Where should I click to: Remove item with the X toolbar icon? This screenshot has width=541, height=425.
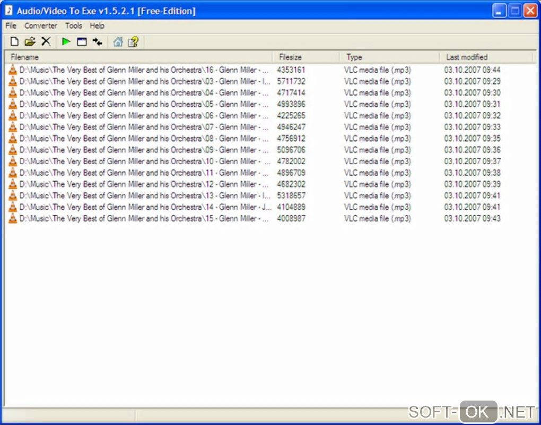pyautogui.click(x=46, y=42)
